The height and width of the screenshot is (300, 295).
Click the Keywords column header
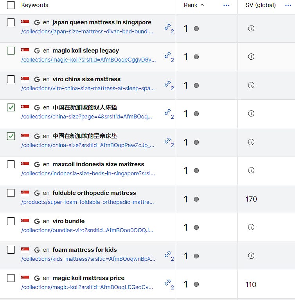[35, 5]
